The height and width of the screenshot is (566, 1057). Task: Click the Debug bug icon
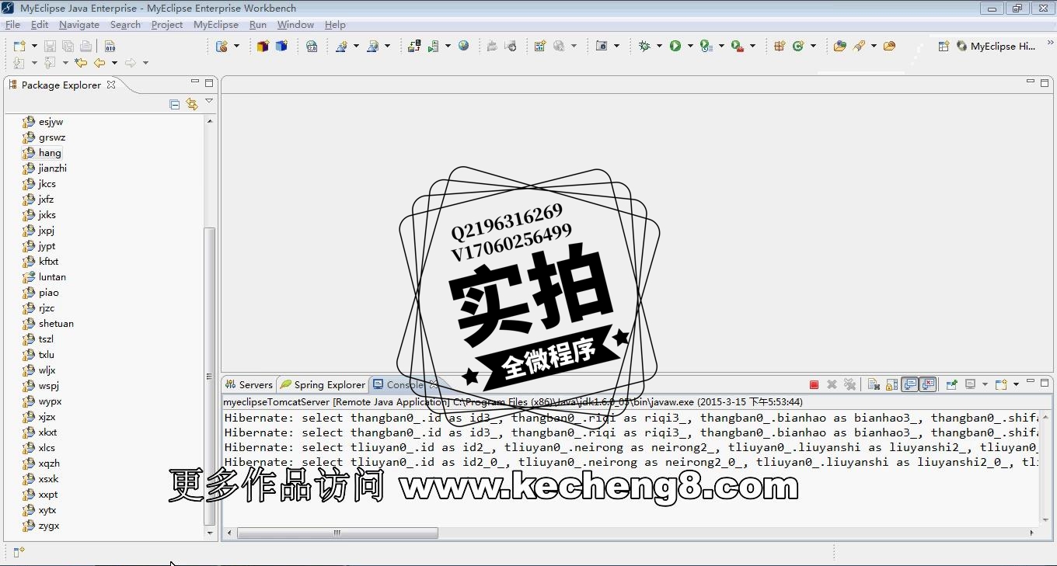pyautogui.click(x=644, y=46)
